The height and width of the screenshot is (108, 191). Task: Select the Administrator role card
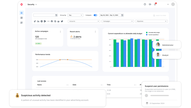[167, 45]
